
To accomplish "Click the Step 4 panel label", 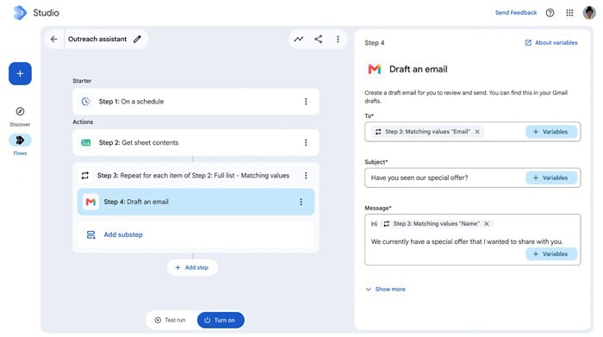I will [x=374, y=43].
